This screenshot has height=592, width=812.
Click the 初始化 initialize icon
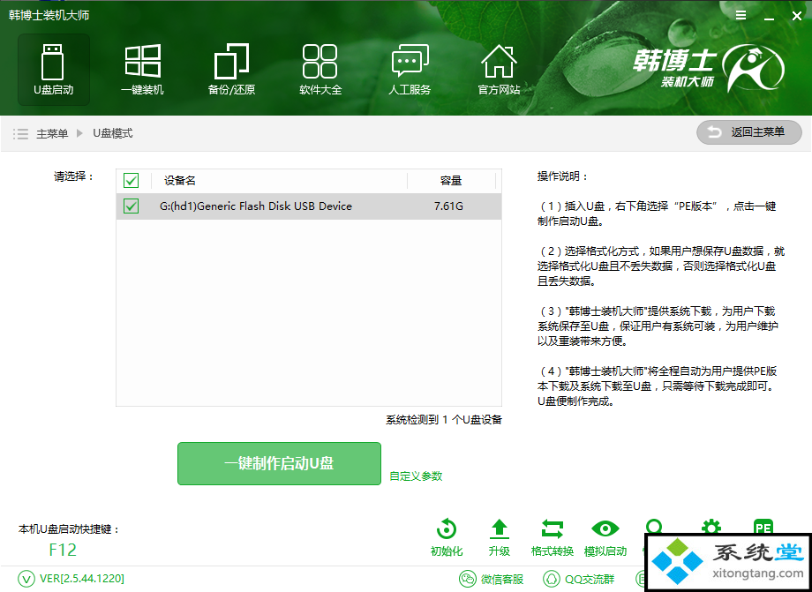point(447,537)
